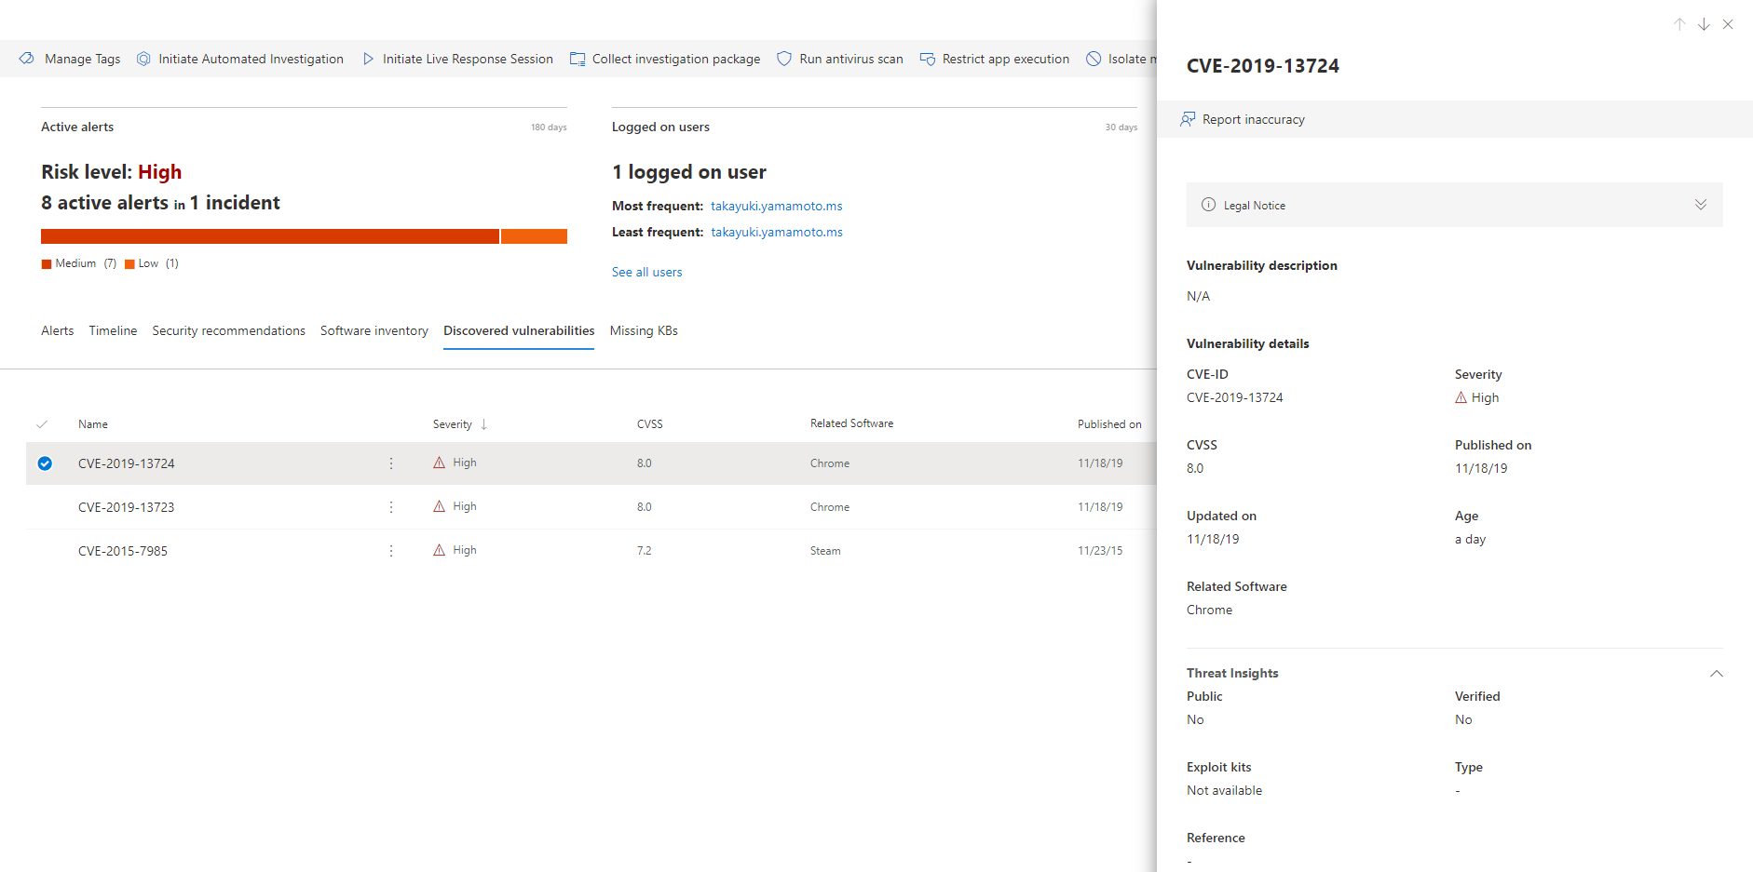This screenshot has height=872, width=1753.
Task: Go to previous item with up arrow
Action: [1679, 24]
